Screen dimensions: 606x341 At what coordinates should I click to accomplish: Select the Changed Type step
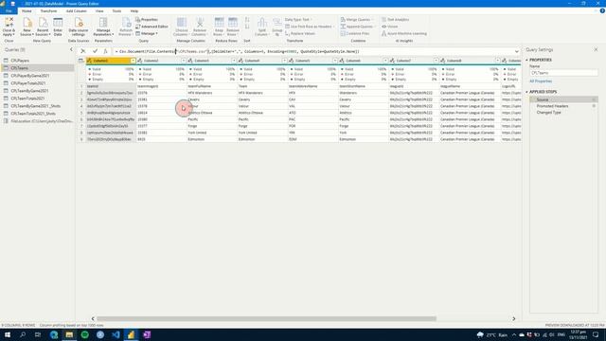click(x=548, y=113)
